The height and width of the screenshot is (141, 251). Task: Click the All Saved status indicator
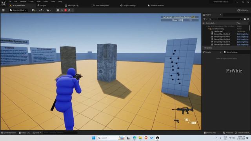tap(228, 133)
